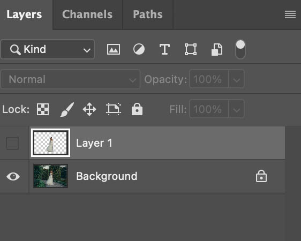Lock transparent pixels checkerboard icon

(43, 109)
